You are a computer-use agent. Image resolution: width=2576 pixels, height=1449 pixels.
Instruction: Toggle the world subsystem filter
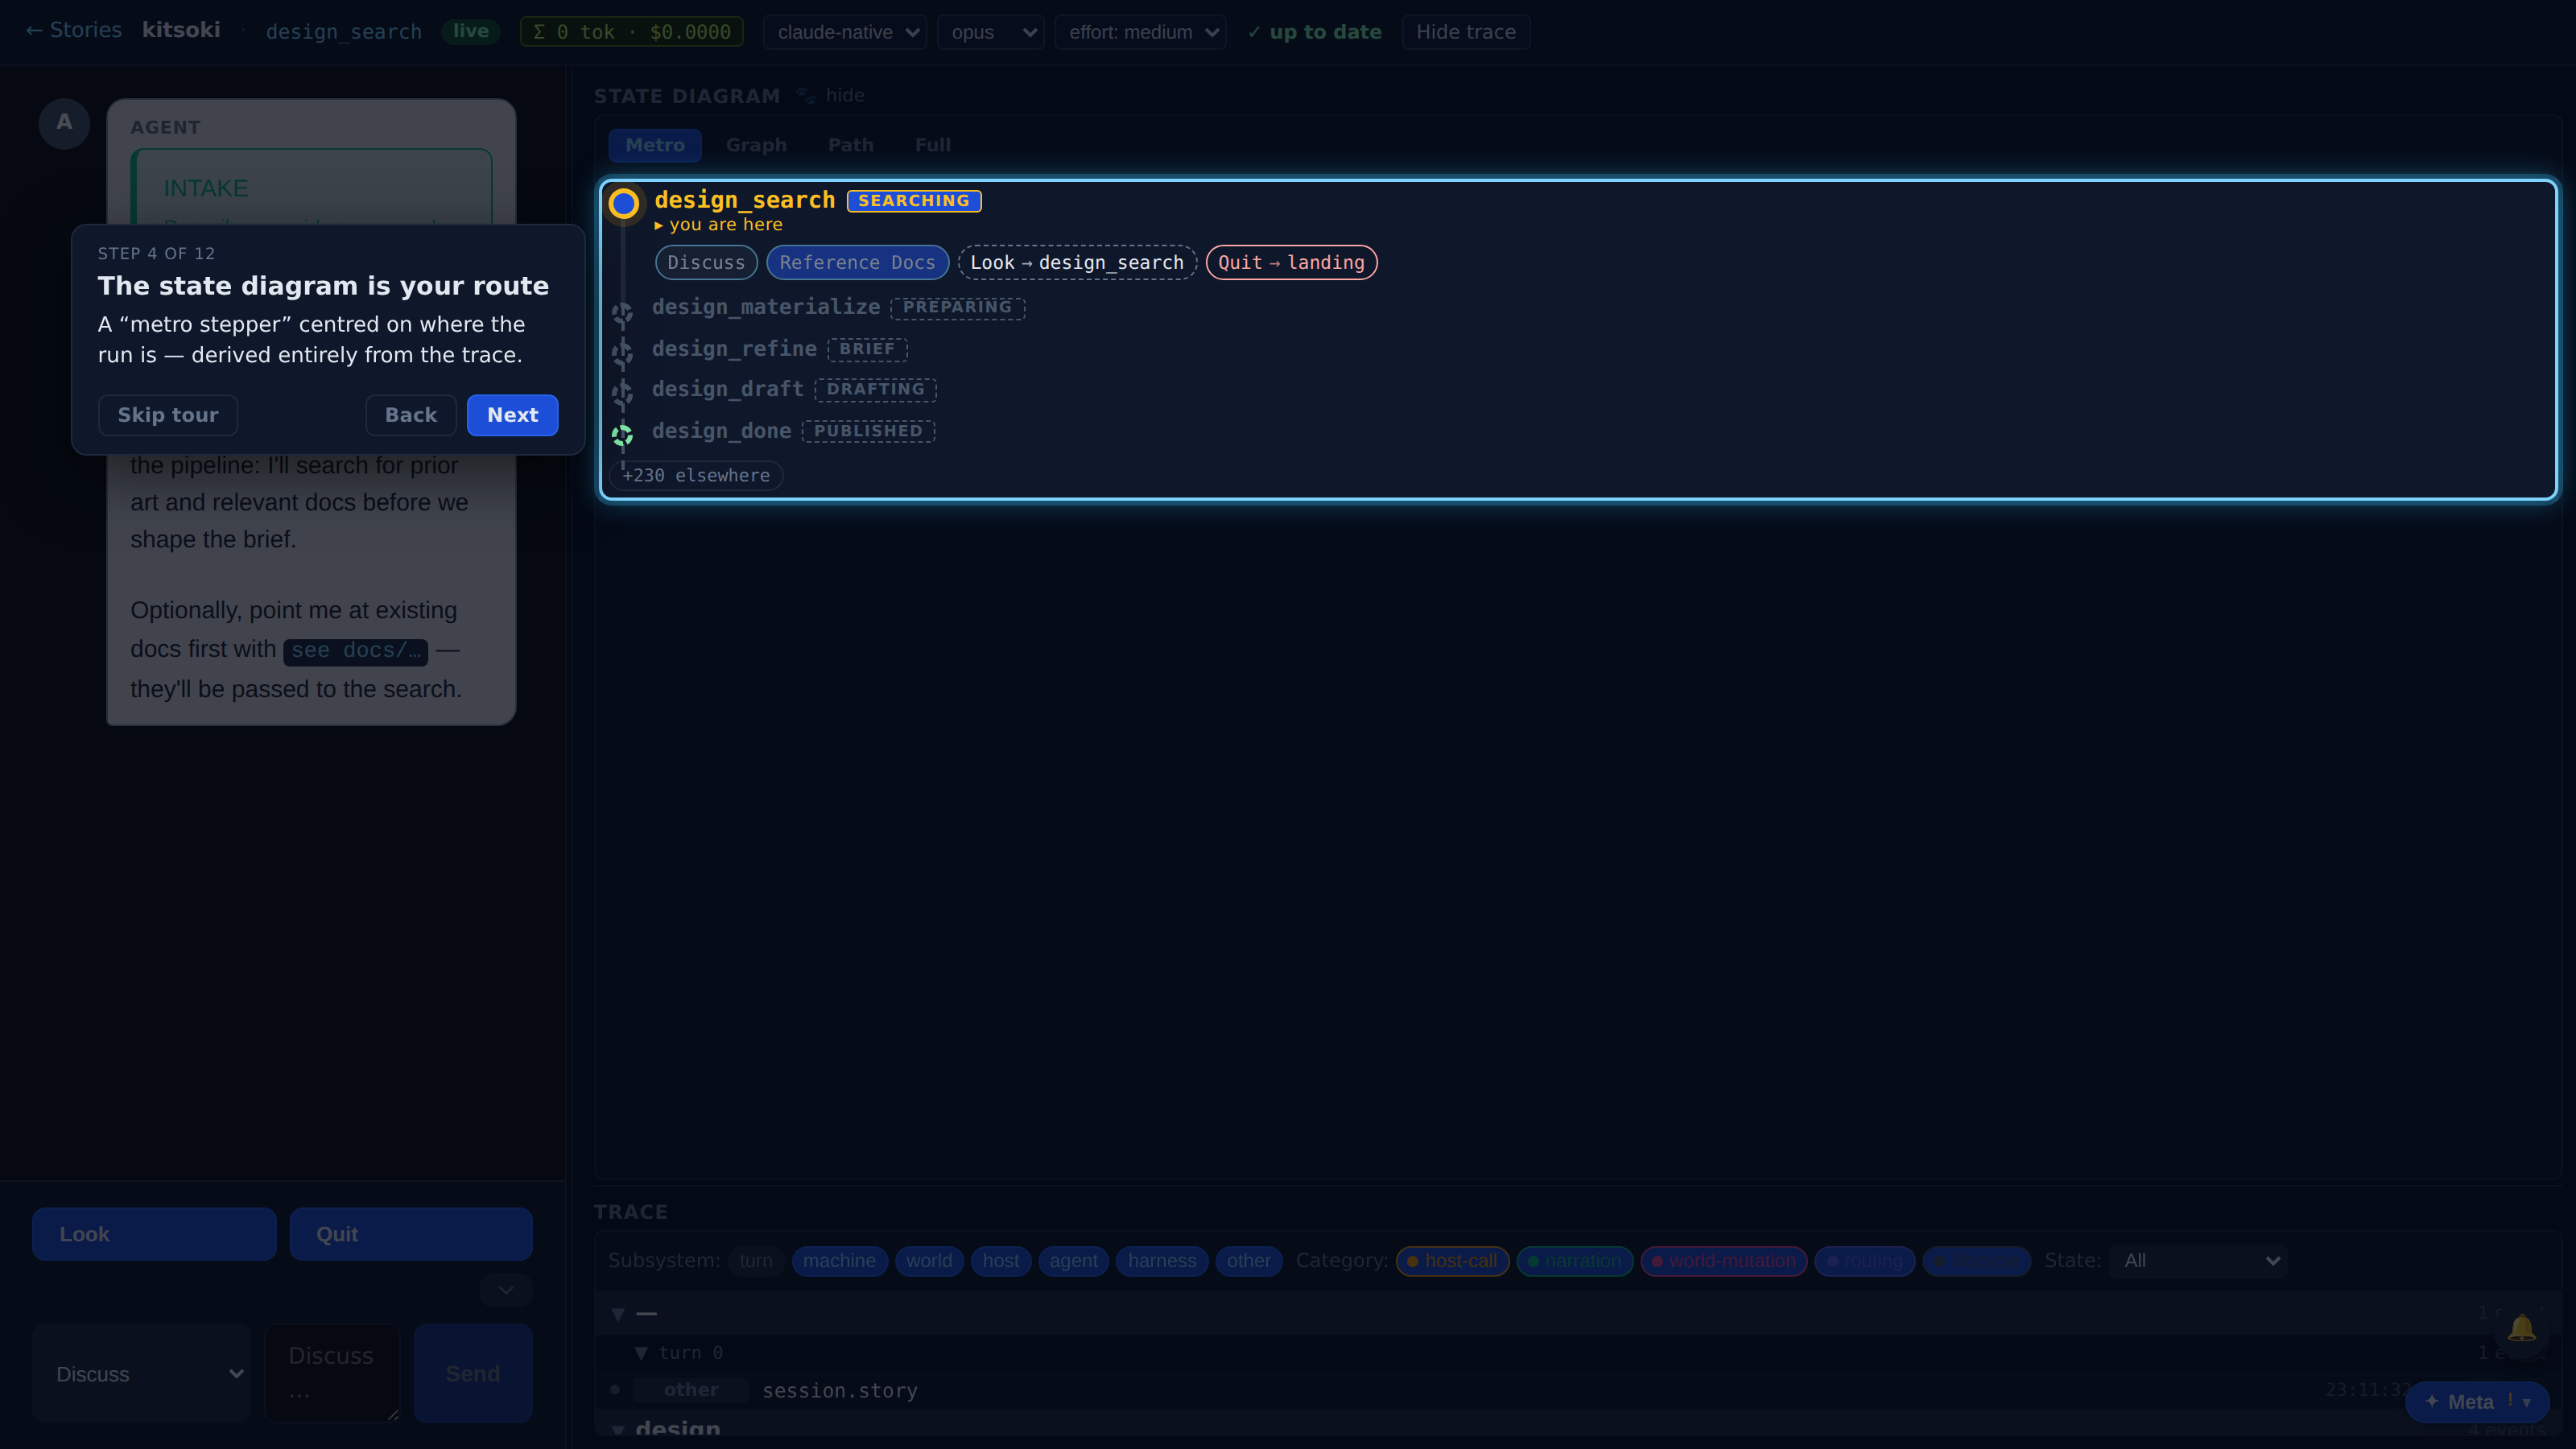929,1261
